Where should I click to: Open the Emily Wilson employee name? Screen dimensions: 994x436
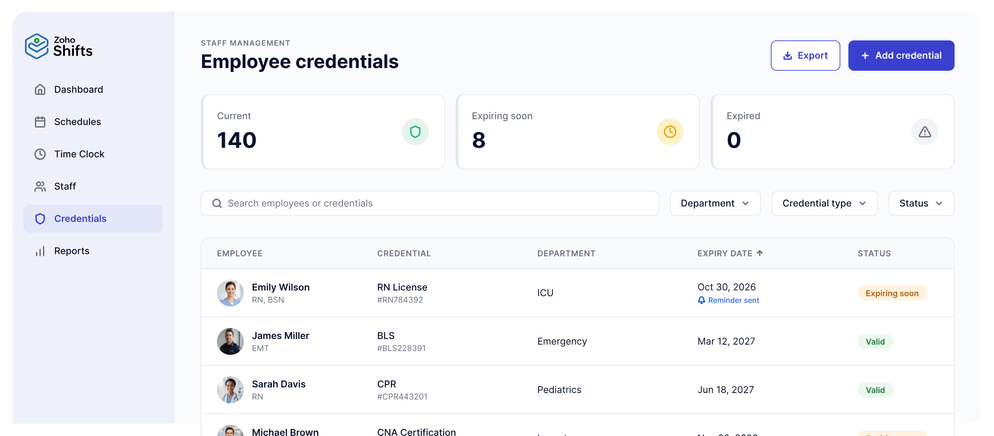(x=281, y=287)
